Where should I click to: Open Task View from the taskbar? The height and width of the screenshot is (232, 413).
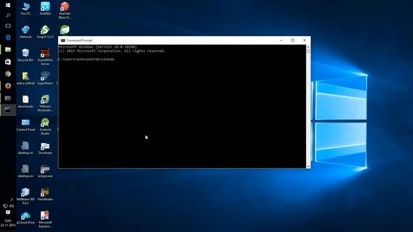8,26
